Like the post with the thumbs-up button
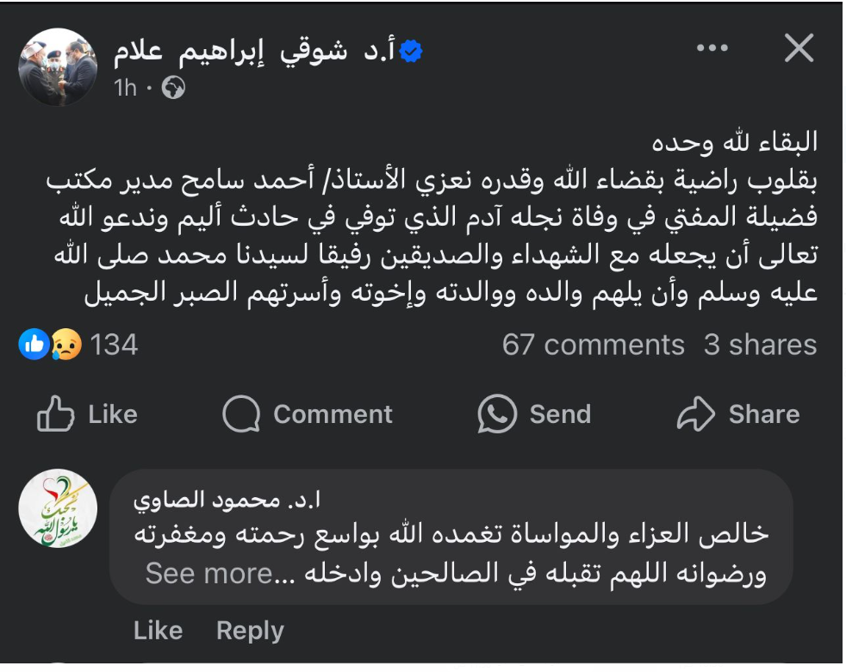The width and height of the screenshot is (846, 672). pos(87,414)
